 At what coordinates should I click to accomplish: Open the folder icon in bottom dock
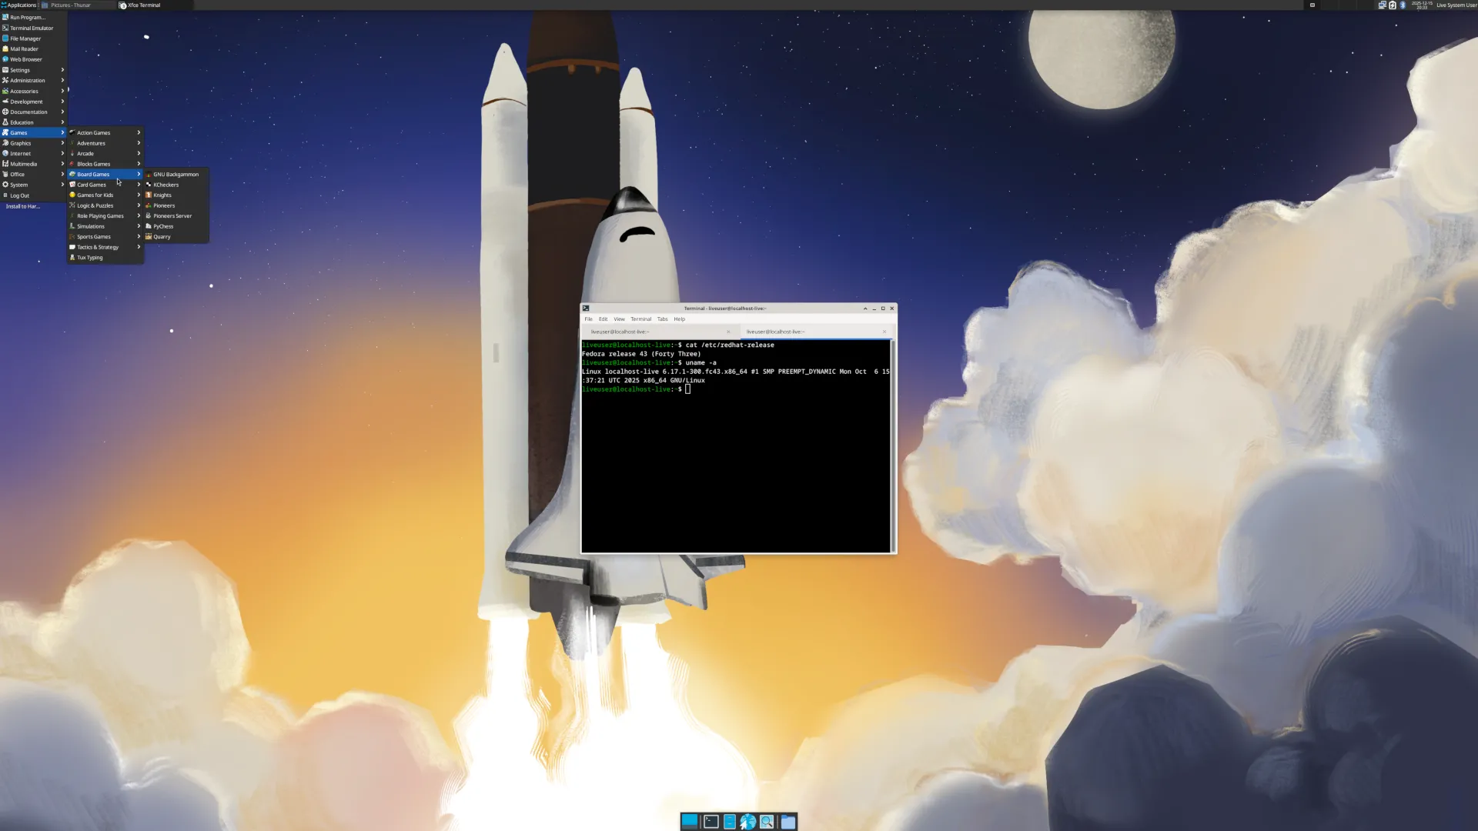pyautogui.click(x=787, y=822)
